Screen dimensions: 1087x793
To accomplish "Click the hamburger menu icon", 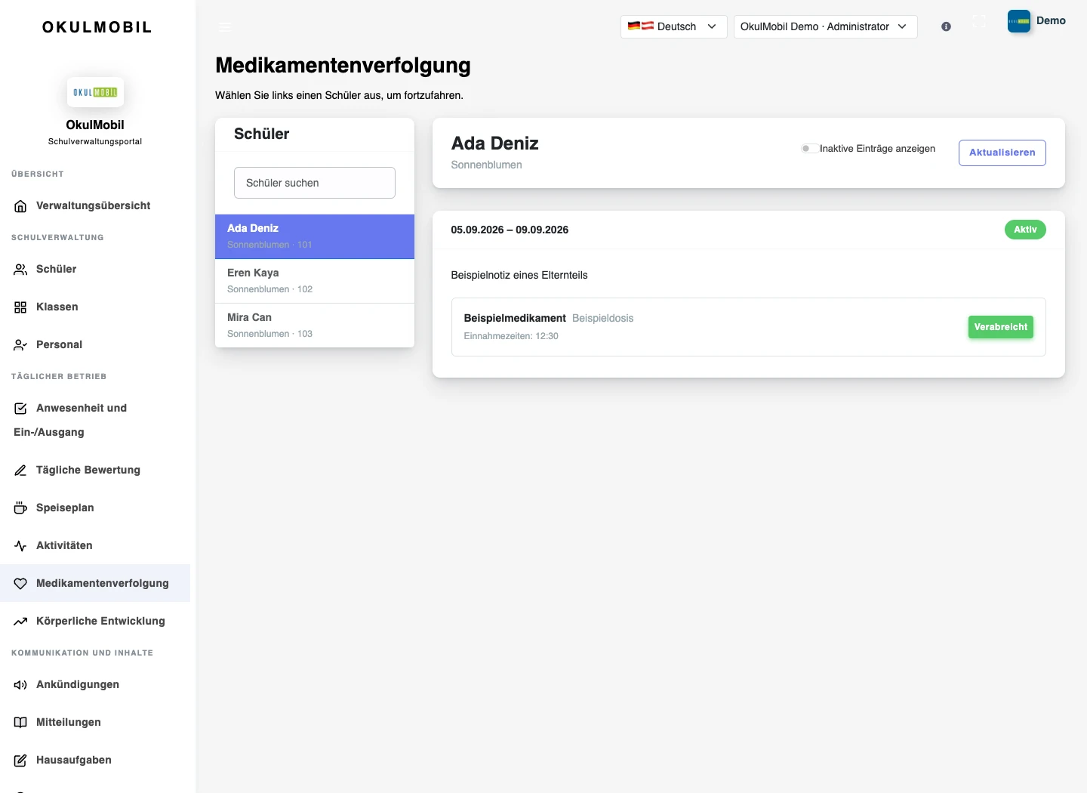I will [225, 26].
